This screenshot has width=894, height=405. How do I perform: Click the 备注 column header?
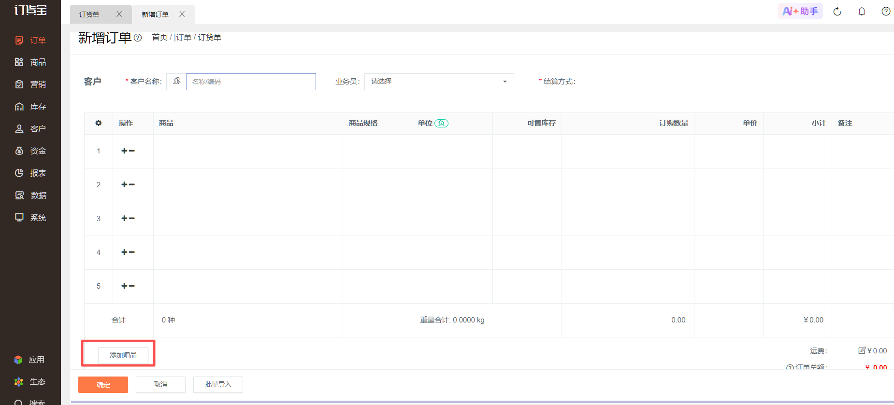tap(863, 124)
